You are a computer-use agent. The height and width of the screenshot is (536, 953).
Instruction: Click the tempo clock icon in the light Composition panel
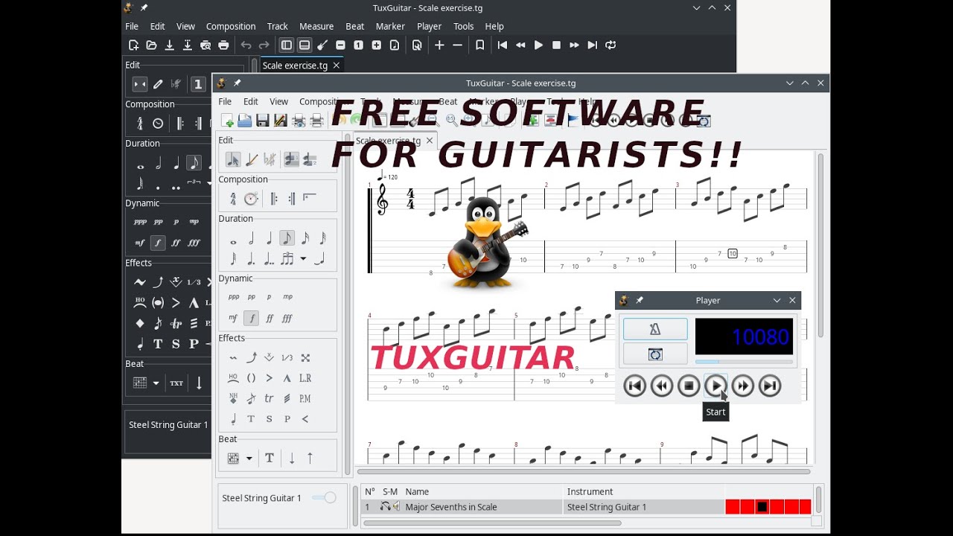click(251, 199)
